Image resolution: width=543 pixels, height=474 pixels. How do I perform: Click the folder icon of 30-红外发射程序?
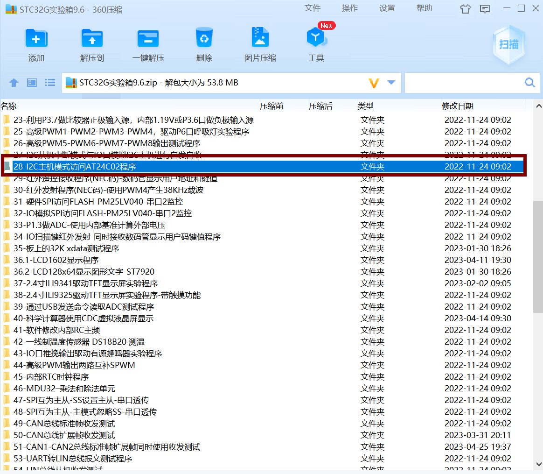coord(7,190)
